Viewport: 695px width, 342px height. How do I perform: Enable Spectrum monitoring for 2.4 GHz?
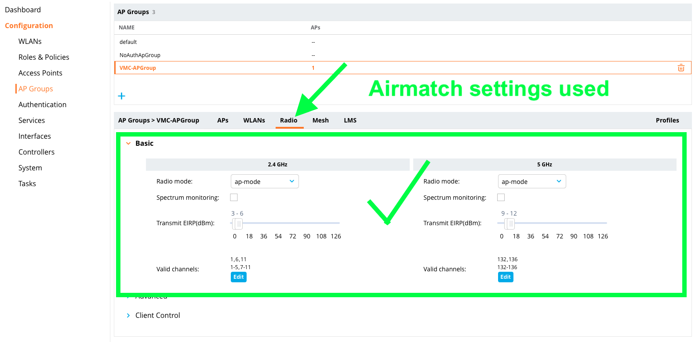point(233,197)
